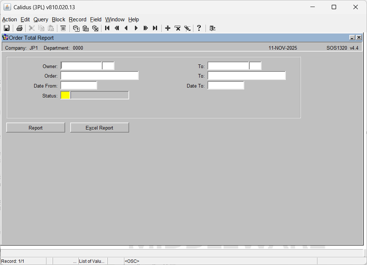This screenshot has height=265, width=367.
Task: Click the Help question mark icon
Action: 199,28
